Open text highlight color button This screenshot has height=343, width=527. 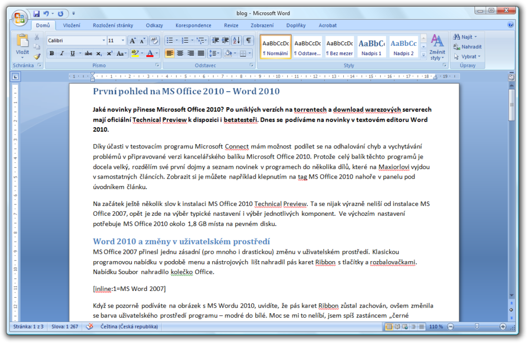tap(135, 54)
